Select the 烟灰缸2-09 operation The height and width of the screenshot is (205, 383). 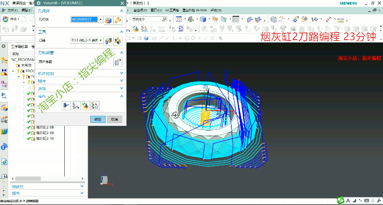point(45,133)
